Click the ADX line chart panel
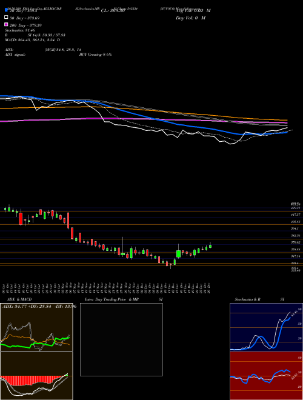 tap(36, 327)
